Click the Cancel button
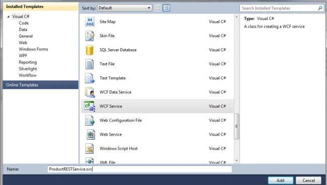The image size is (327, 185). click(309, 180)
